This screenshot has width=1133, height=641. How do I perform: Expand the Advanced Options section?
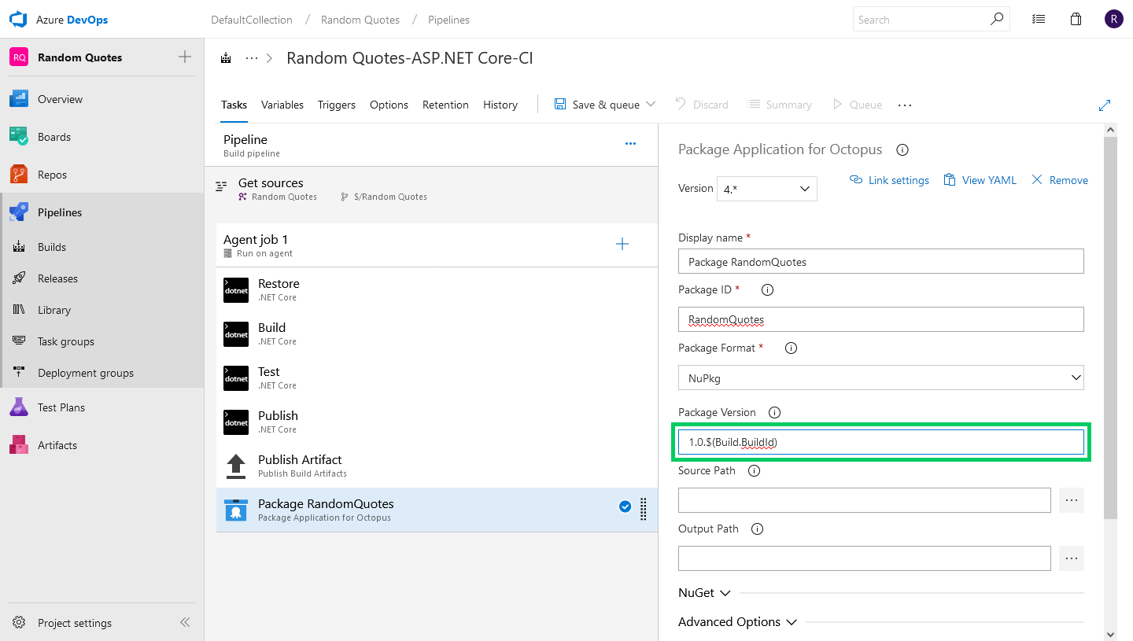[x=737, y=622]
